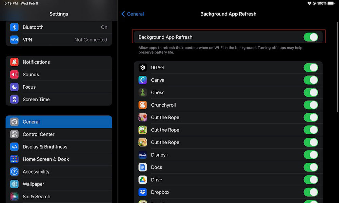Tap the Bluetooth icon in sidebar
Viewport: 339px width, 203px height.
pyautogui.click(x=14, y=27)
